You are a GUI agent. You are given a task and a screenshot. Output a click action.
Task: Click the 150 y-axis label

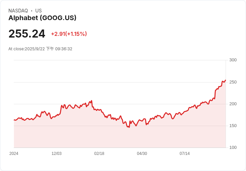click(233, 126)
